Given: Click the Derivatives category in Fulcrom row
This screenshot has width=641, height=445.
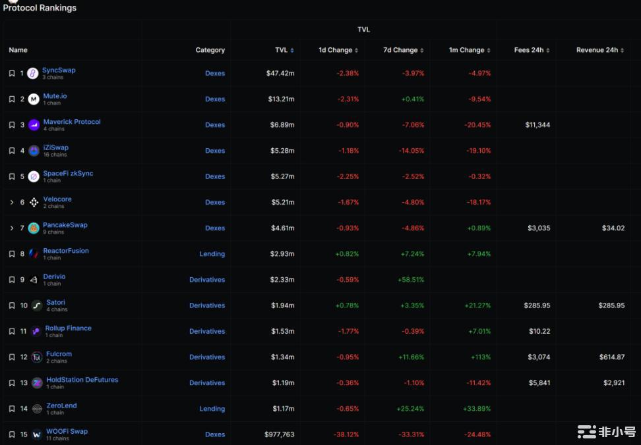Looking at the screenshot, I should pos(207,357).
